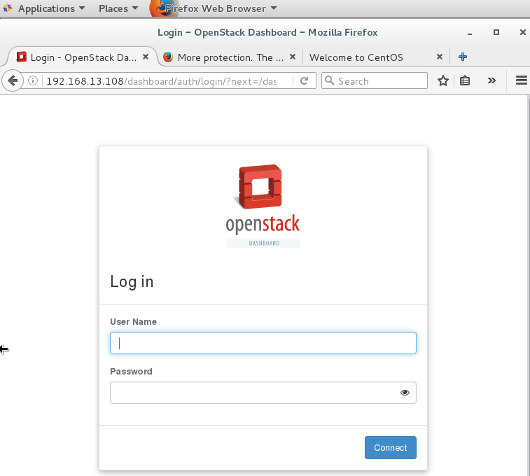
Task: Close the Firefox window
Action: [522, 32]
